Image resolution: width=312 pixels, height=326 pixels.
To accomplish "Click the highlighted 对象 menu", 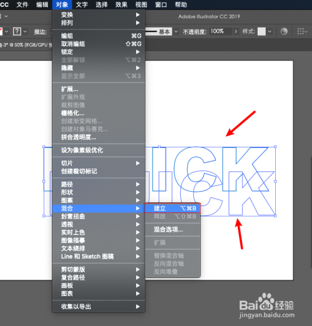I will [x=62, y=4].
